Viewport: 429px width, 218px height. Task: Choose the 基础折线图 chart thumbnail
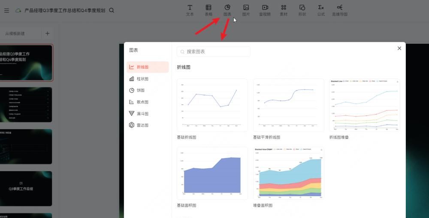pos(212,105)
